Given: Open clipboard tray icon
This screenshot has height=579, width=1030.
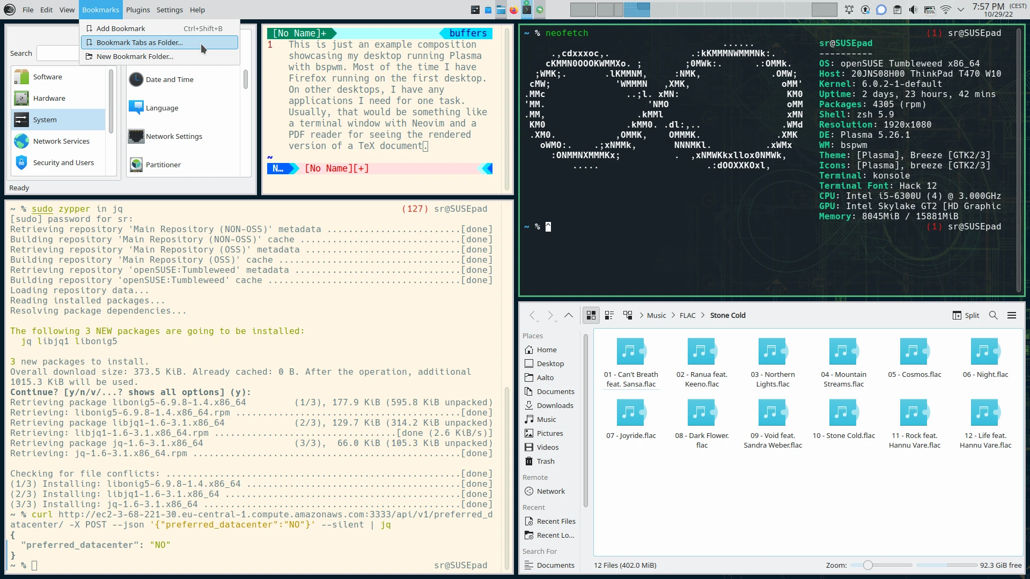Looking at the screenshot, I should click(x=897, y=10).
